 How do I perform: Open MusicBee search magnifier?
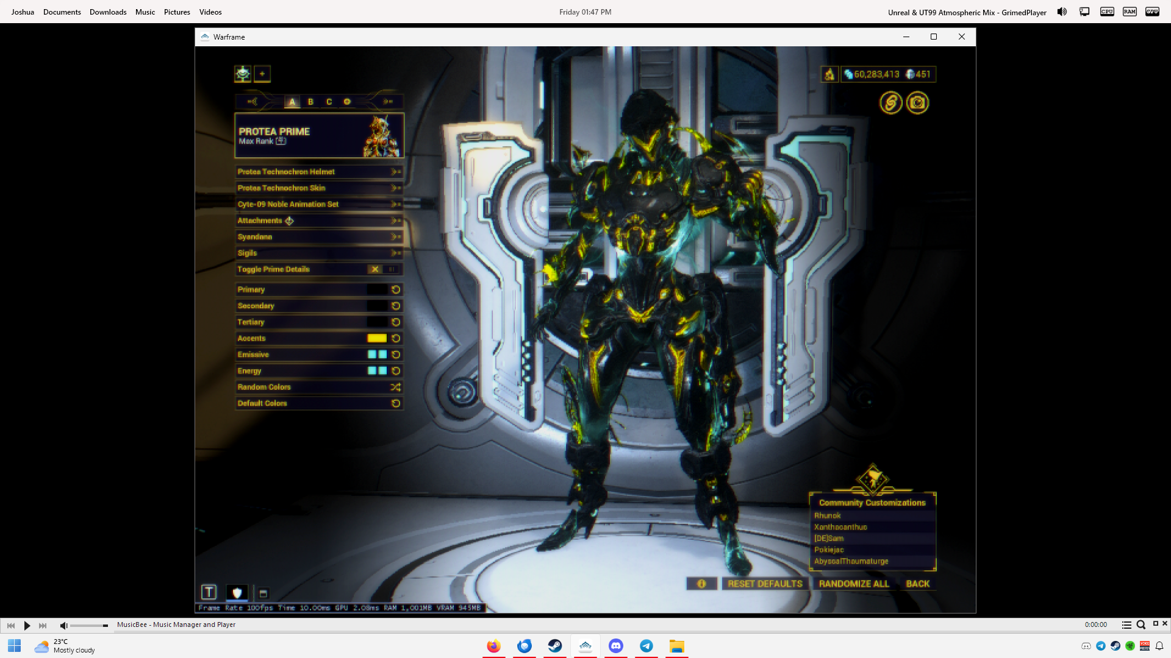(1141, 625)
